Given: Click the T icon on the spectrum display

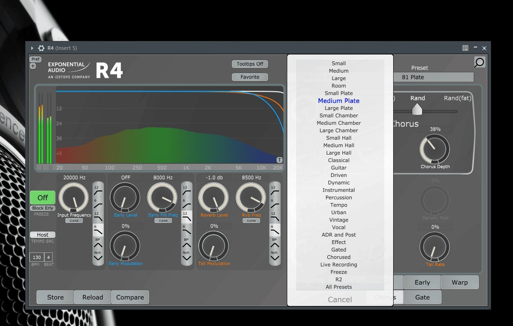Looking at the screenshot, I should (x=279, y=160).
